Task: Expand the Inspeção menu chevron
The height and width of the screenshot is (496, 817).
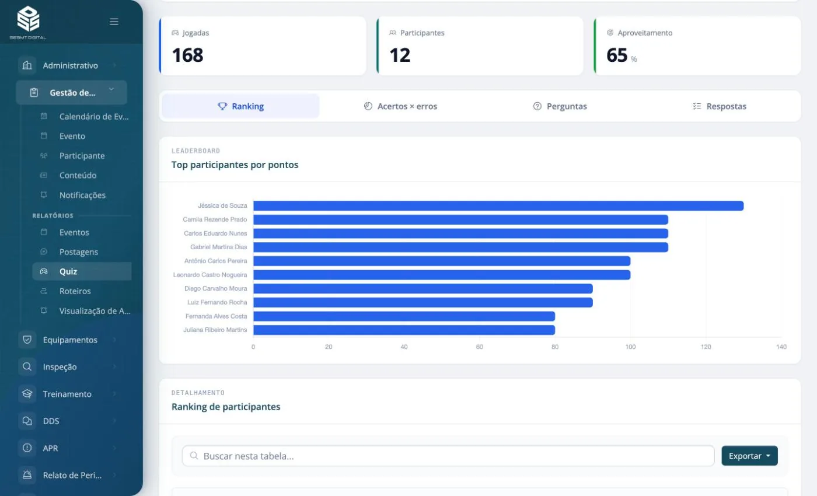Action: point(114,367)
